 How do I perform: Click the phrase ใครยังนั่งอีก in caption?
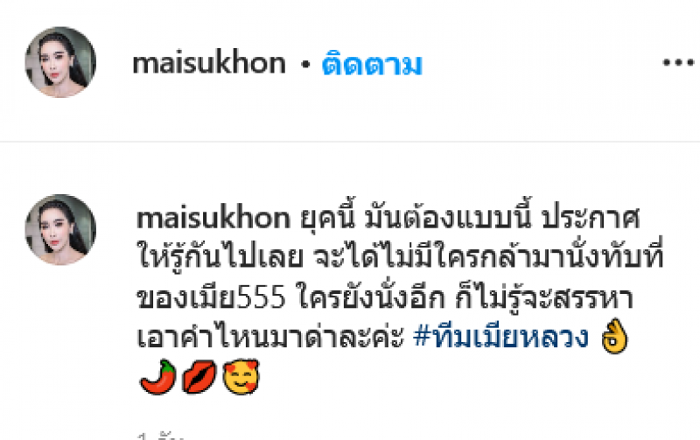370,297
